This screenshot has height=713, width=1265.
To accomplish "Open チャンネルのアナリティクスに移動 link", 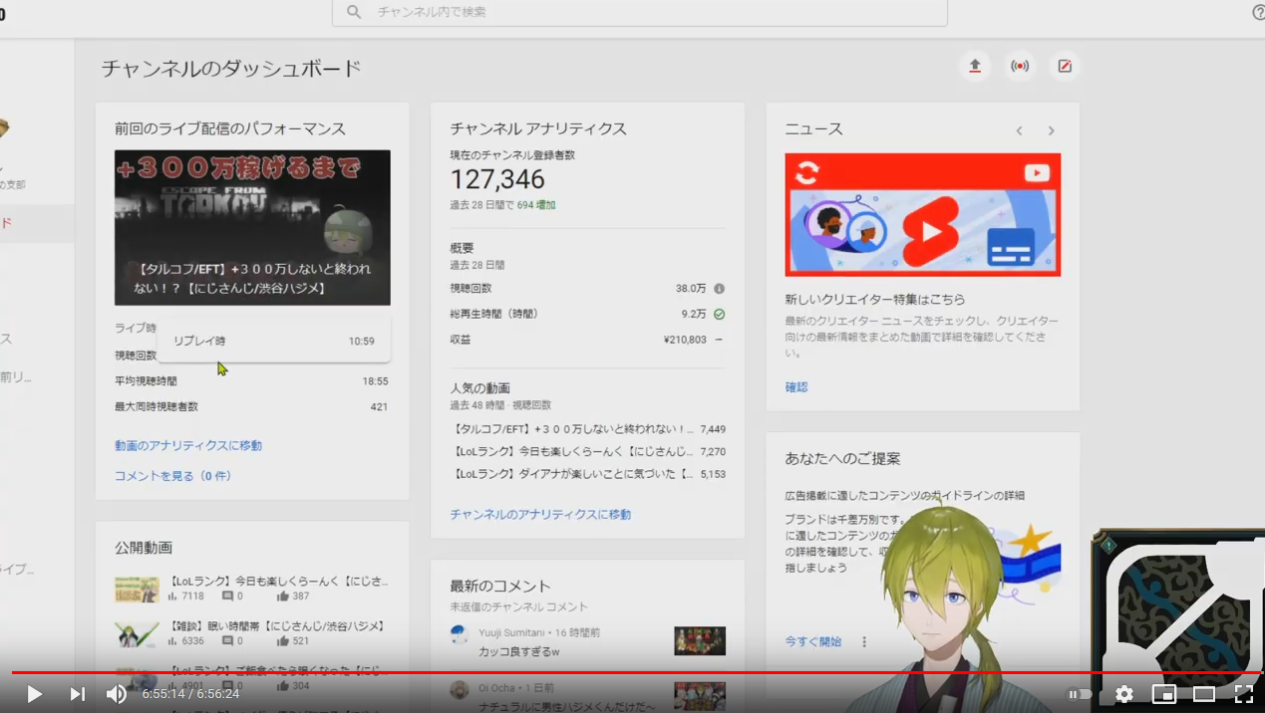I will (540, 515).
